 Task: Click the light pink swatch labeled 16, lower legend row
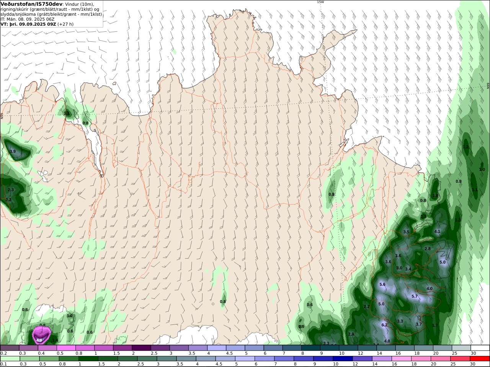(x=401, y=359)
